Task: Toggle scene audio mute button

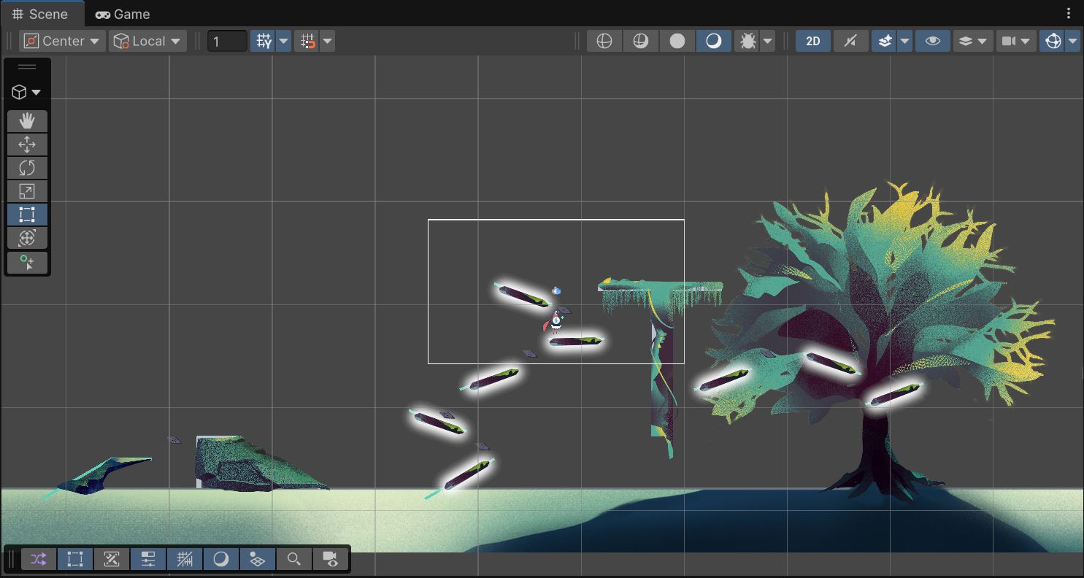Action: [x=850, y=41]
